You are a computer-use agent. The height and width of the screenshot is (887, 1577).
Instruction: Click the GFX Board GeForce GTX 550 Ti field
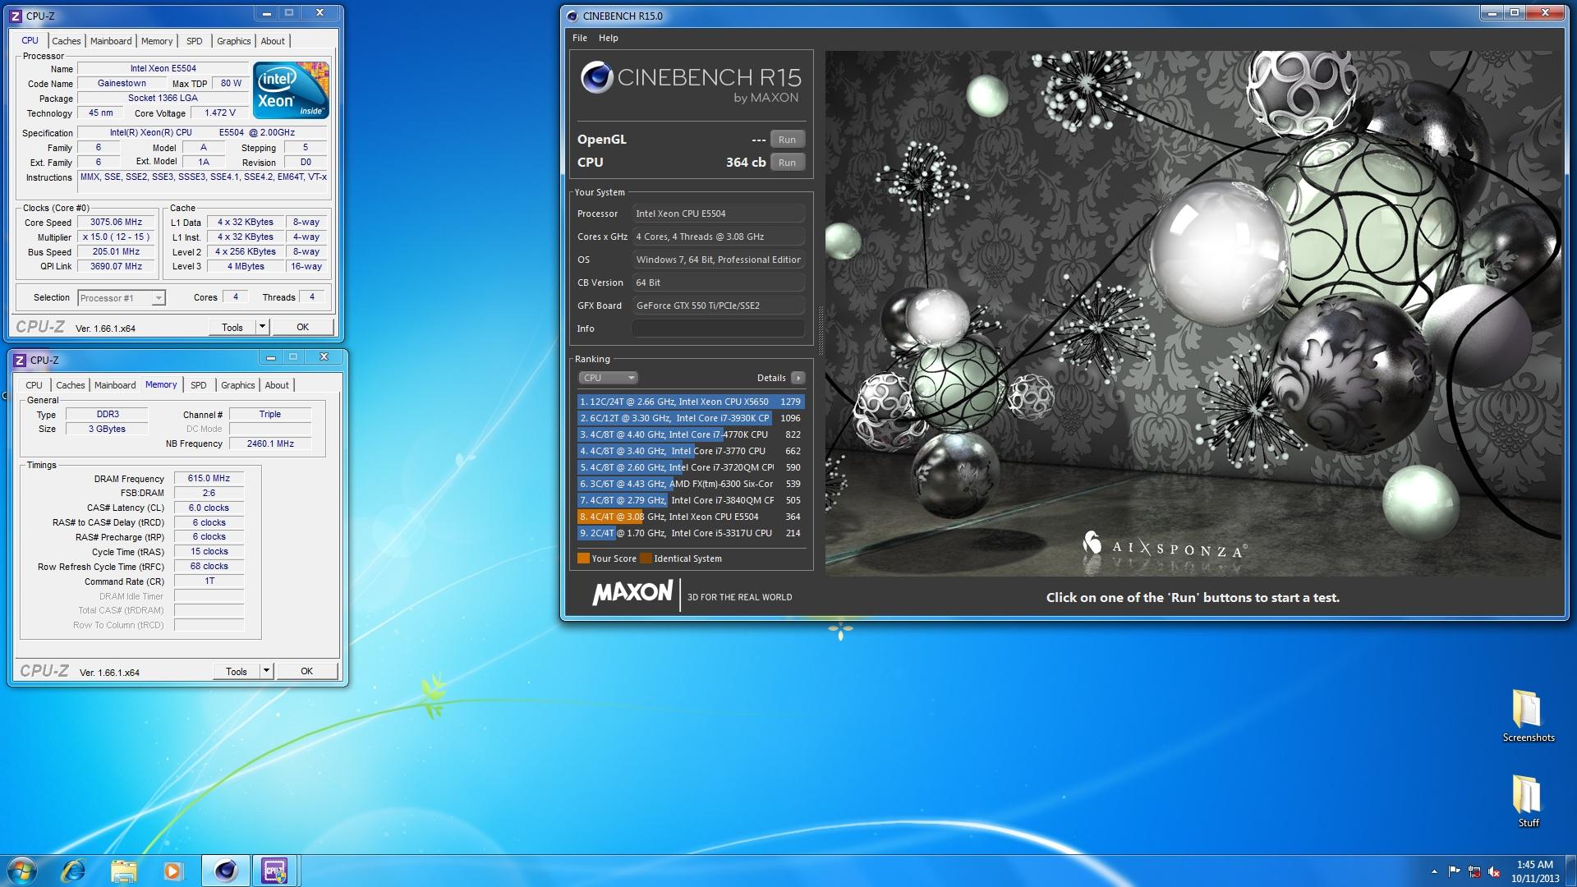(718, 306)
